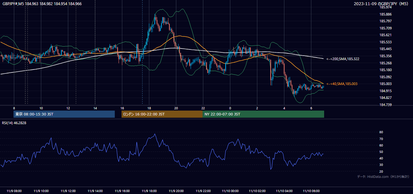Click RSI scale value 40
The image size is (413, 194).
pyautogui.click(x=381, y=158)
